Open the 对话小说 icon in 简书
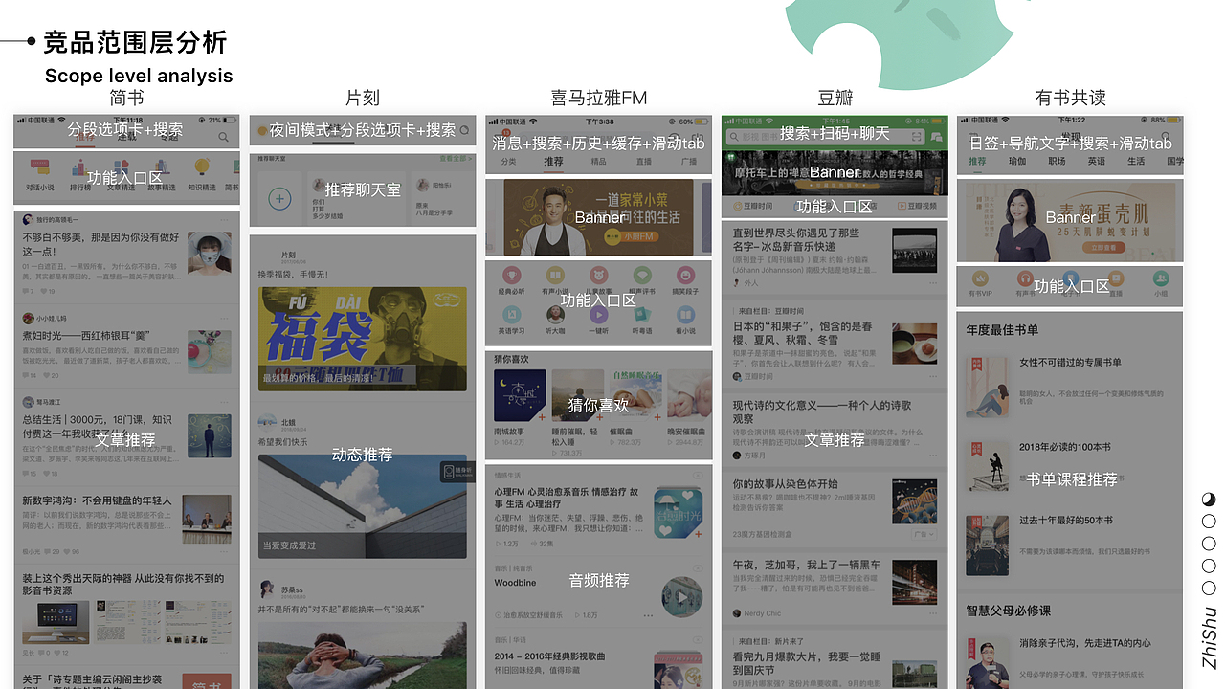This screenshot has width=1225, height=689. 39,167
